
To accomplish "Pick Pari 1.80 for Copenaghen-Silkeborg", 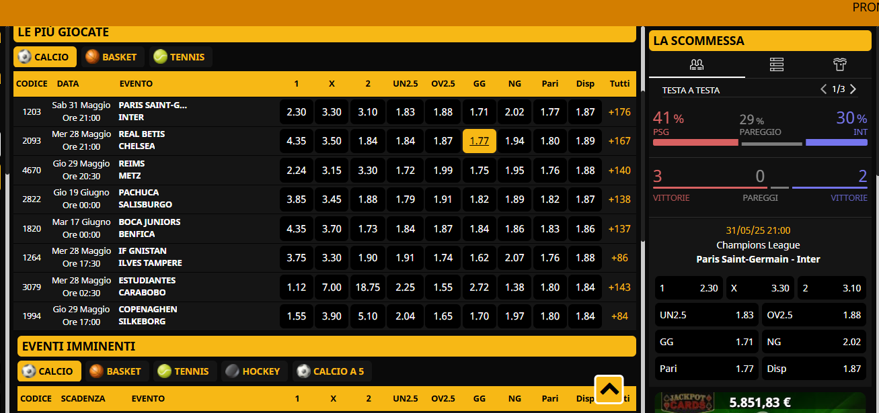I will (550, 316).
